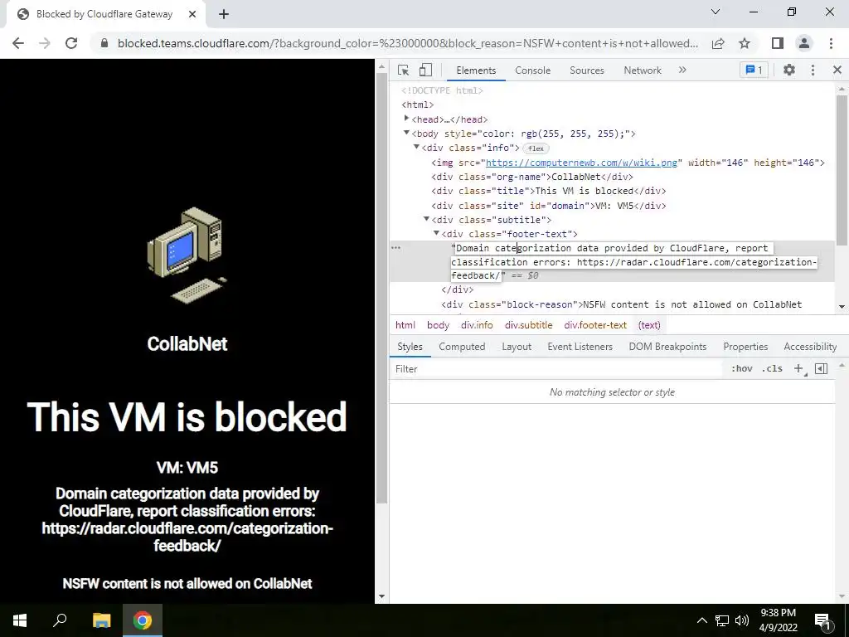Switch to the Sources tab
The width and height of the screenshot is (849, 637).
[587, 71]
